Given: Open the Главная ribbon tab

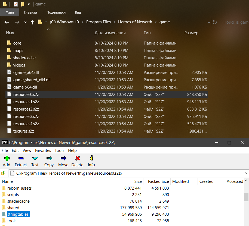Looking at the screenshot, I should (30, 12).
